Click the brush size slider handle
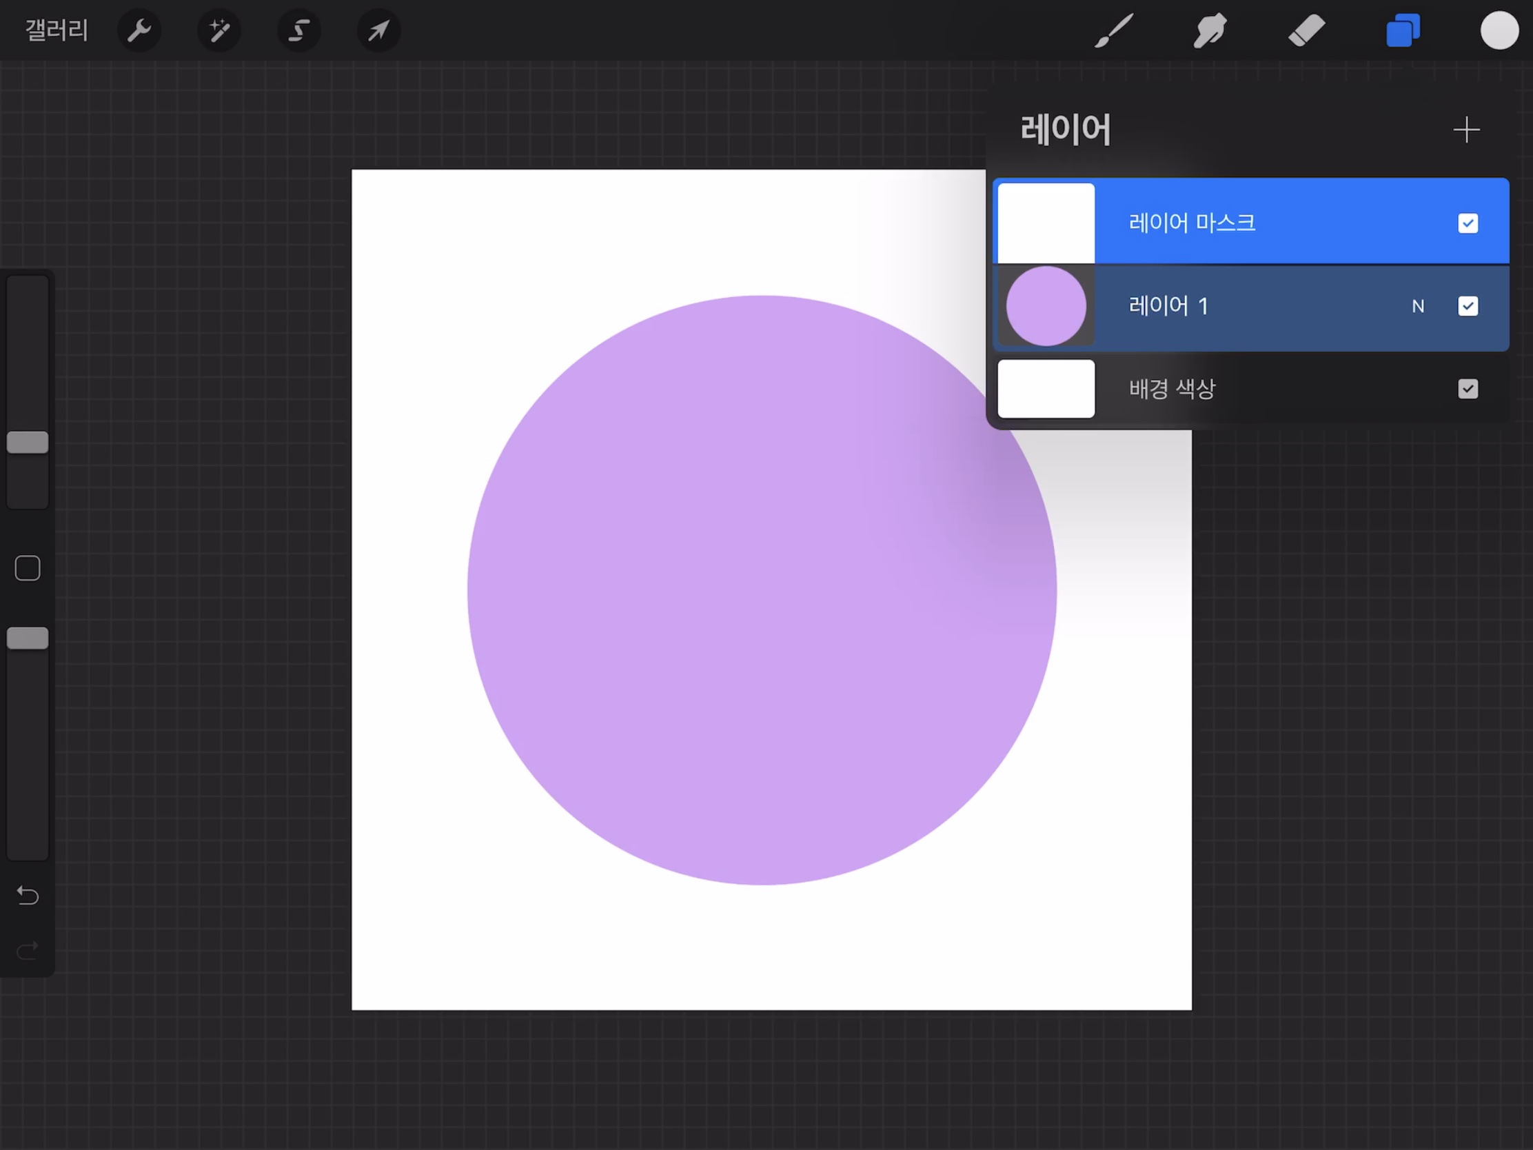 (28, 442)
